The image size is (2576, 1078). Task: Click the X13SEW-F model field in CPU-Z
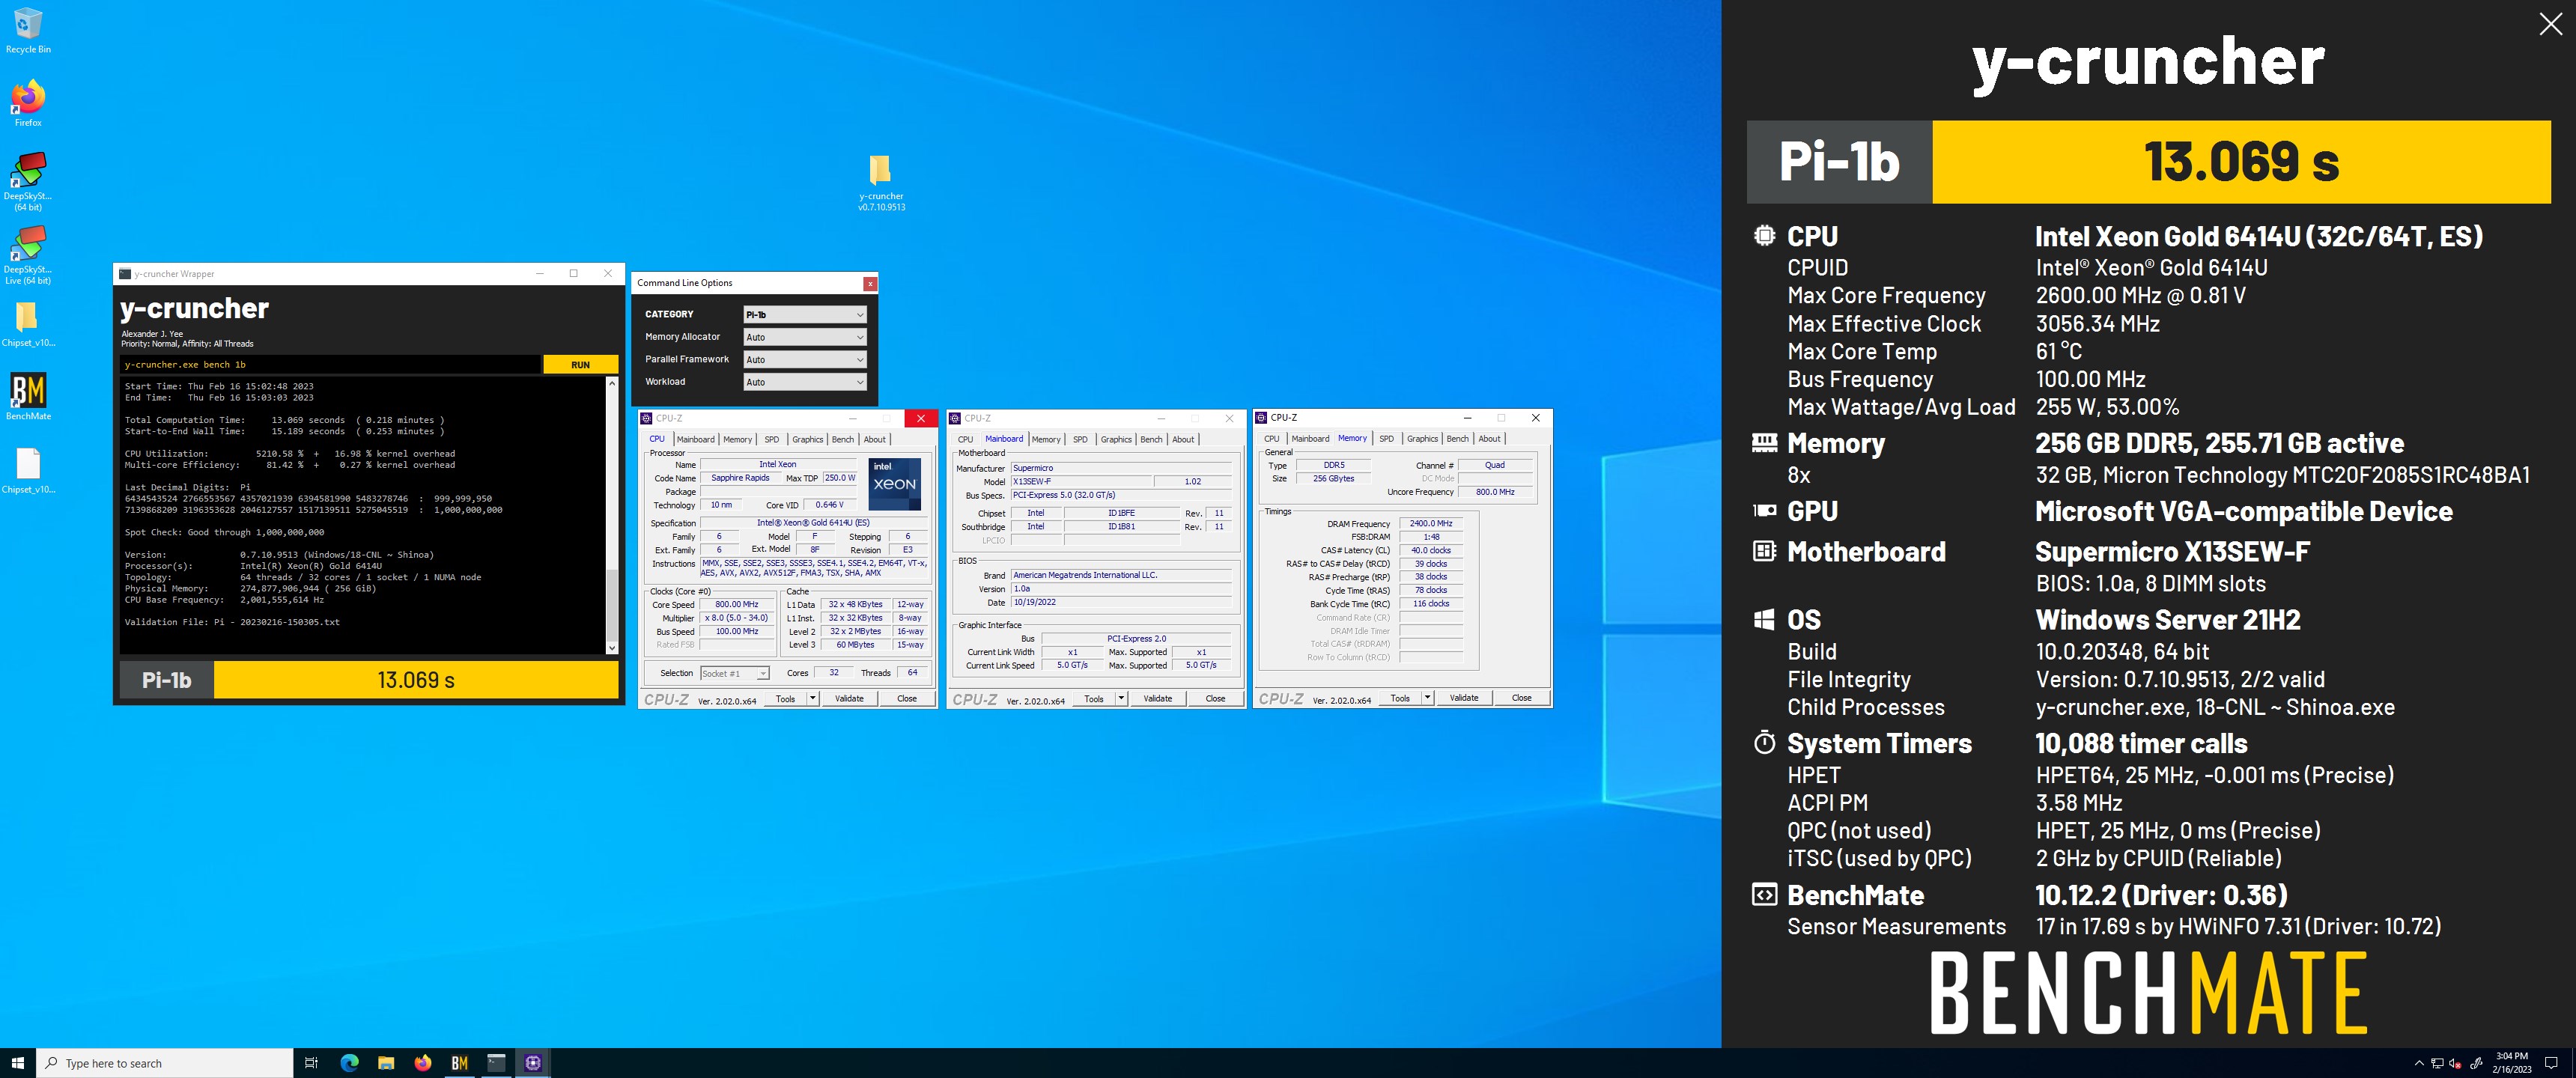click(1081, 481)
